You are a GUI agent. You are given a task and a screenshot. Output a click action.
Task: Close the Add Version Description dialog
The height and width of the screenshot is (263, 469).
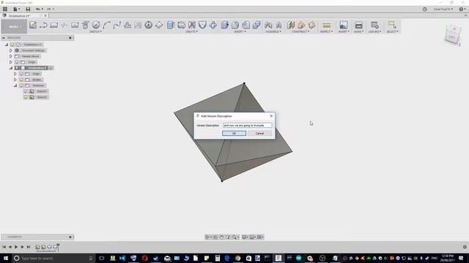coord(271,115)
